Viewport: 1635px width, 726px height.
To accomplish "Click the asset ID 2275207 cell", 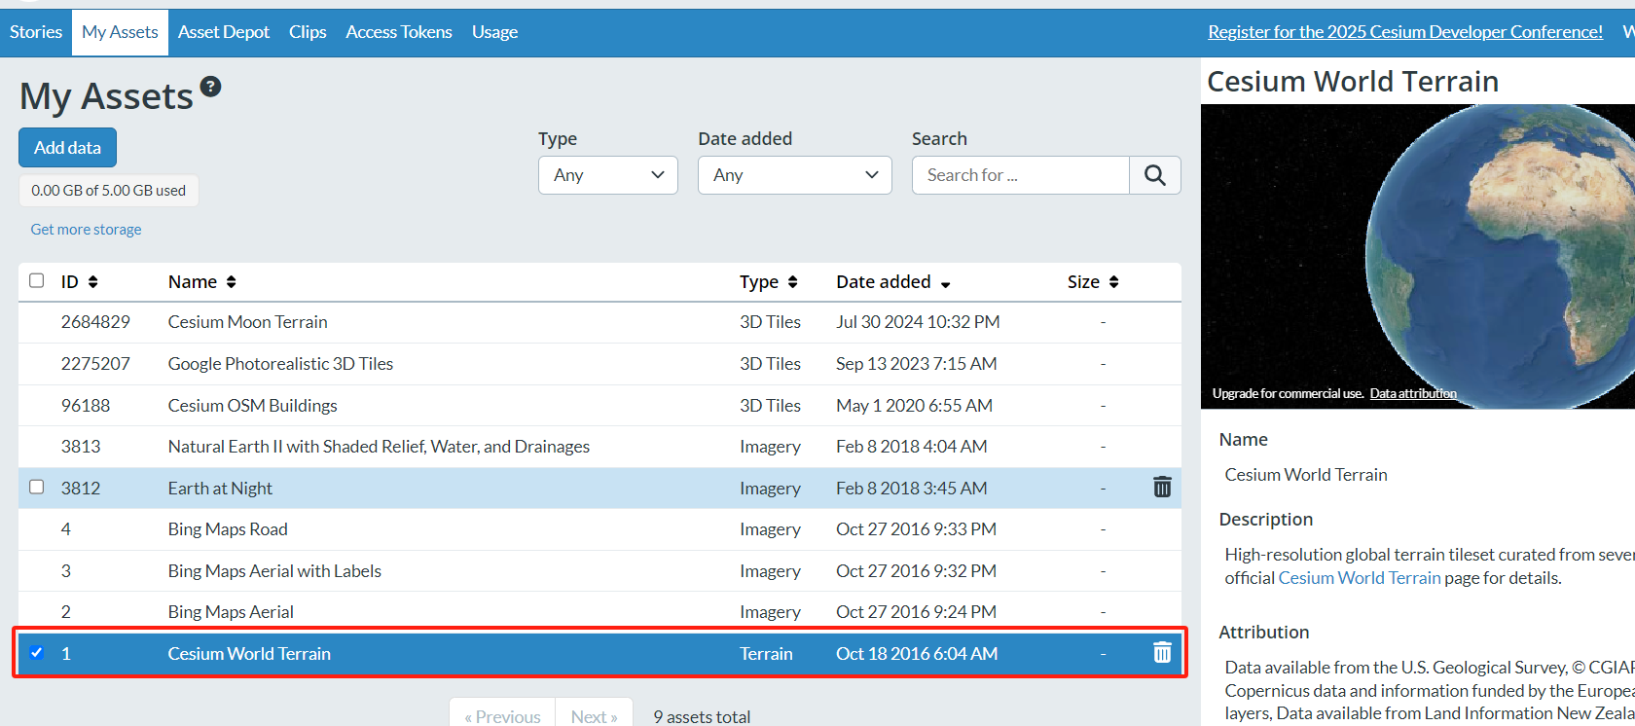I will (x=95, y=364).
